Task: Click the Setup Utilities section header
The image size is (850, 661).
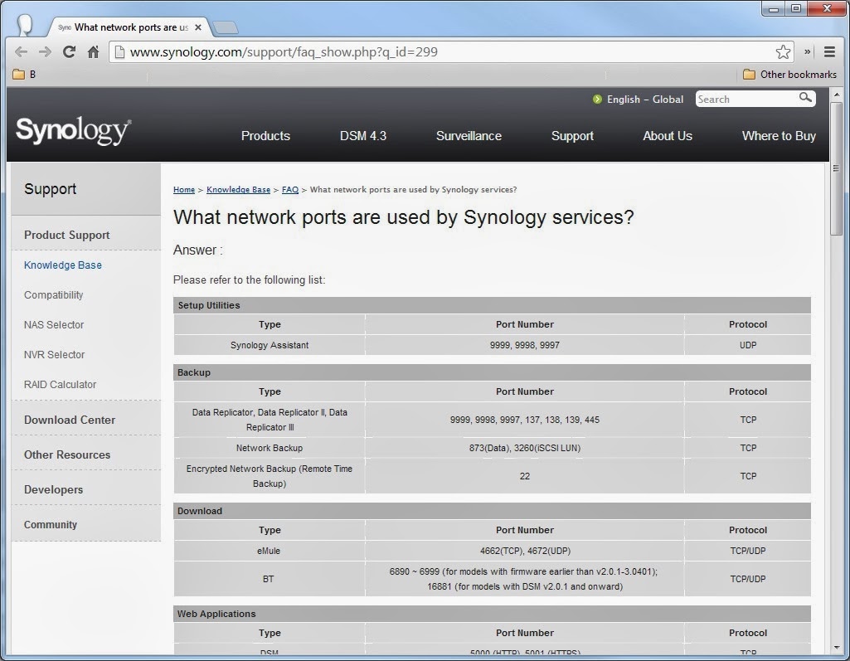Action: 493,305
